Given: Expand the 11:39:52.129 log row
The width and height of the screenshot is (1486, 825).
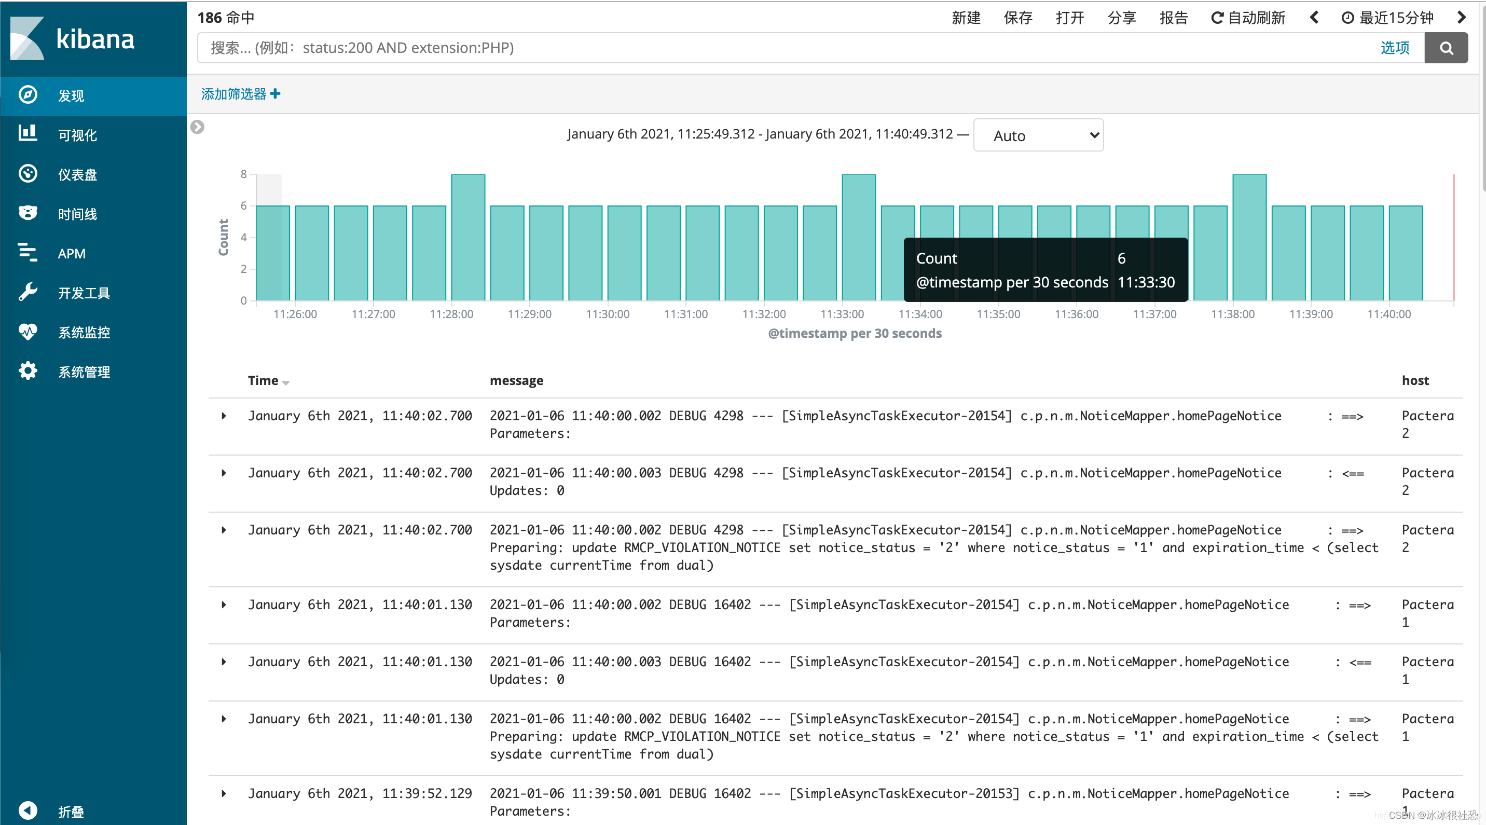Looking at the screenshot, I should [224, 794].
